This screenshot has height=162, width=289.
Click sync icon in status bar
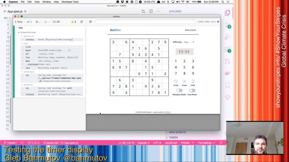point(22,143)
